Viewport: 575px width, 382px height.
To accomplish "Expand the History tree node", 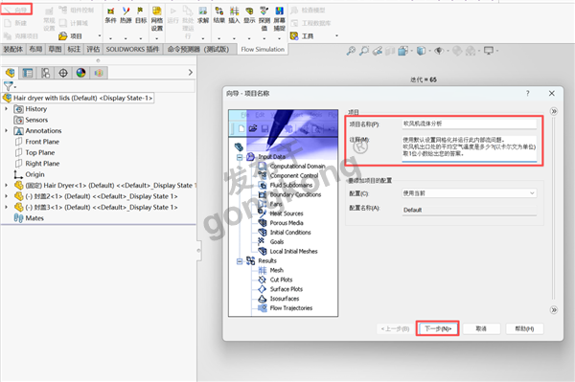I will 7,109.
